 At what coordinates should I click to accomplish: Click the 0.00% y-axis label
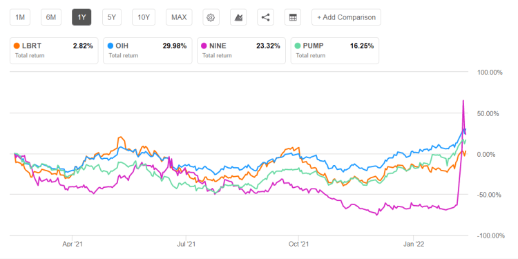(x=486, y=154)
